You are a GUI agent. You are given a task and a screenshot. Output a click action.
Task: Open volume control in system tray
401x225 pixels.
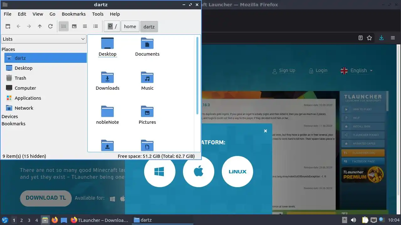click(353, 220)
